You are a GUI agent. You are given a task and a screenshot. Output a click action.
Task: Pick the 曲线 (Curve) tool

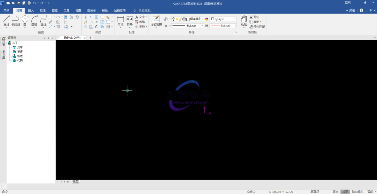[43, 20]
